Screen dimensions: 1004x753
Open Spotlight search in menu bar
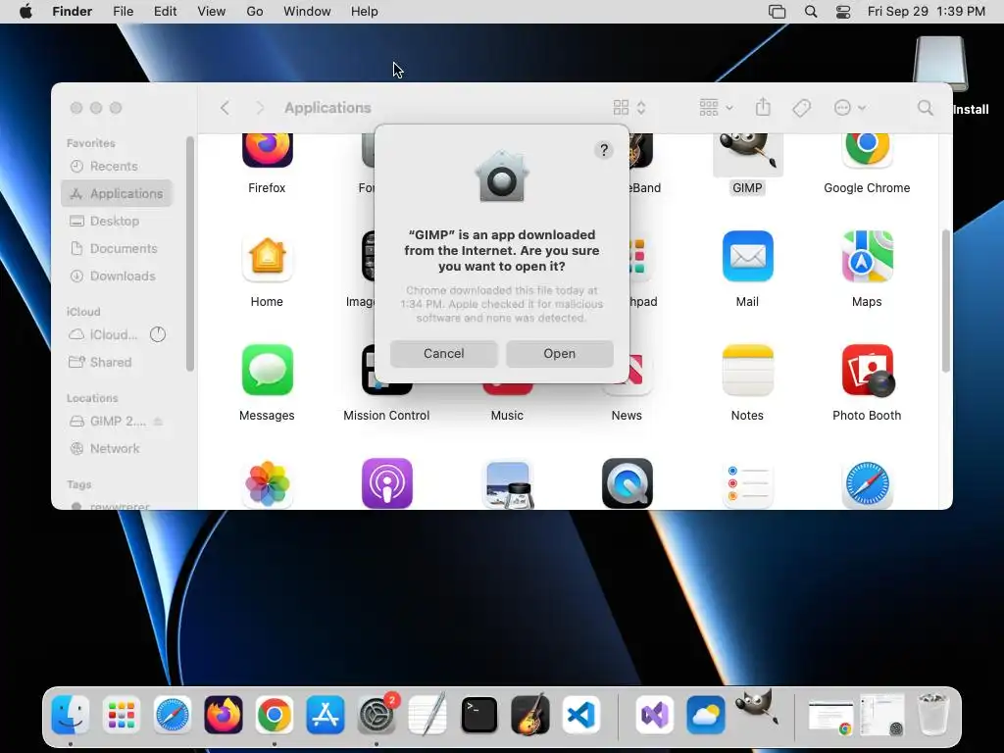click(x=811, y=12)
